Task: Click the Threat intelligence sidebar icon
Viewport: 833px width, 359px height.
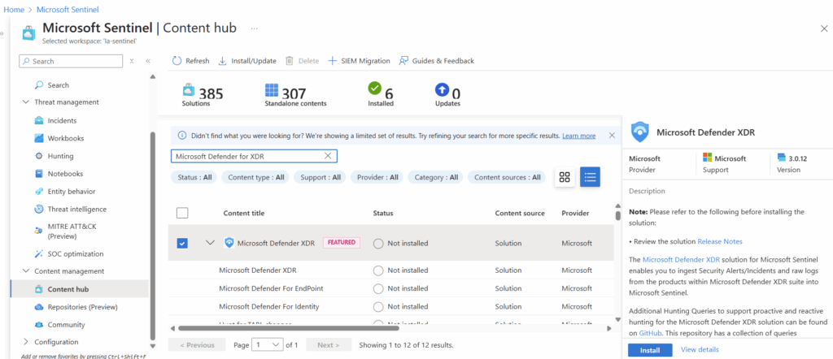Action: (x=39, y=209)
